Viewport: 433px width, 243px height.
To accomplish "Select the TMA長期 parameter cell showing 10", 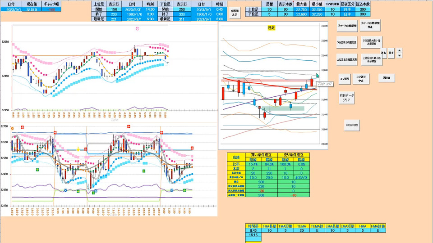I will pyautogui.click(x=269, y=230).
